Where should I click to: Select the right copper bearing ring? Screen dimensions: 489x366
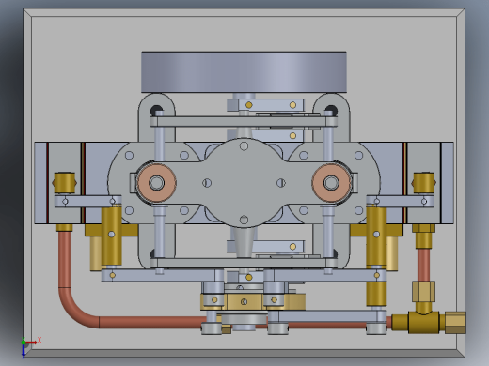pos(331,183)
